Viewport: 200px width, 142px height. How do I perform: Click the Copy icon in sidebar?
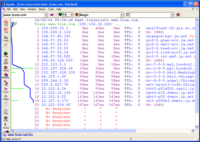coord(6,39)
